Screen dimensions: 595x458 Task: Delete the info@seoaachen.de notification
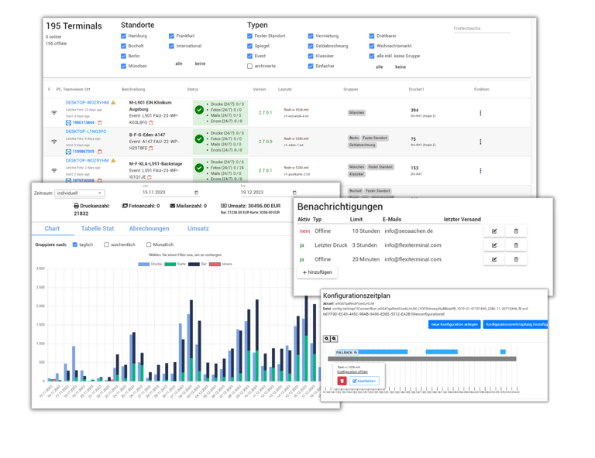(x=516, y=231)
